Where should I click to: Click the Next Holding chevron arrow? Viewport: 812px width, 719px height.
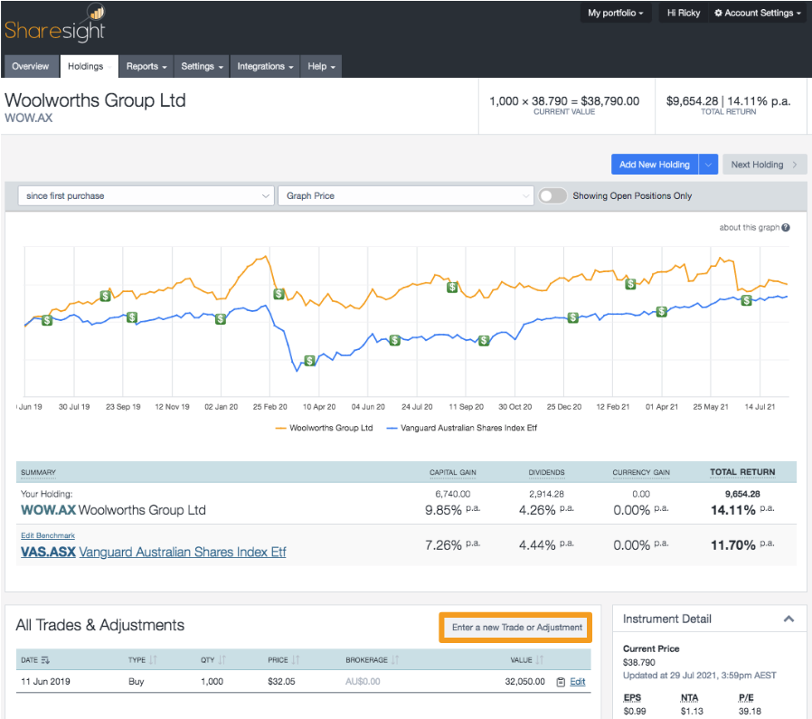[x=795, y=165]
